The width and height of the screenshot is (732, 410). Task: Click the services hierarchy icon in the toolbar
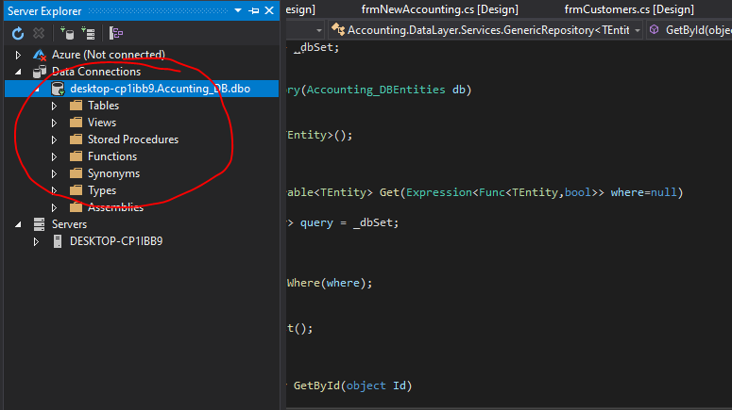116,33
